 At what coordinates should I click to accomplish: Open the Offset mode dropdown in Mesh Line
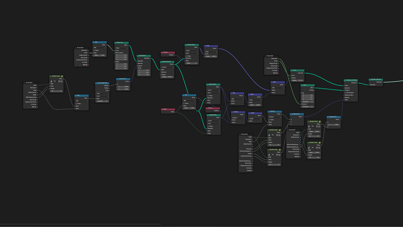coord(121,48)
